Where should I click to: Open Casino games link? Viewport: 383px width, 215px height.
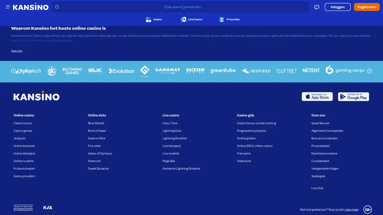pyautogui.click(x=23, y=131)
